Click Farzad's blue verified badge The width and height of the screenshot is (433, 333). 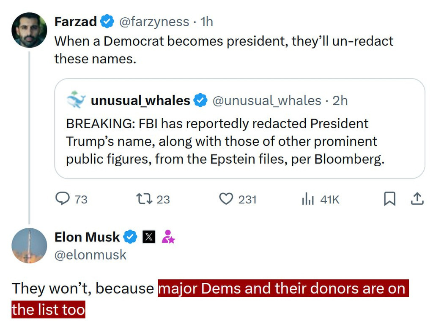click(107, 22)
